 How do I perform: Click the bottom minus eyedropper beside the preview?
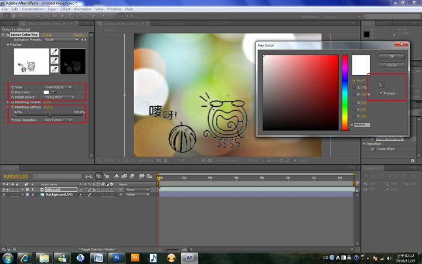[55, 69]
